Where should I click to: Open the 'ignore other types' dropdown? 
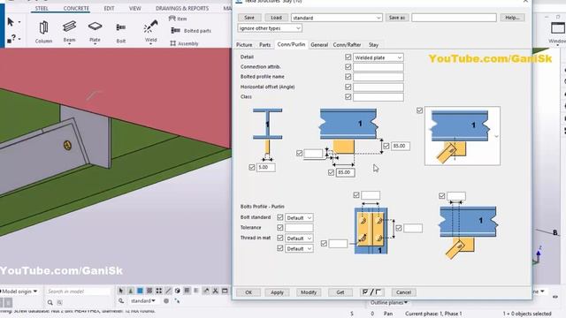click(270, 28)
